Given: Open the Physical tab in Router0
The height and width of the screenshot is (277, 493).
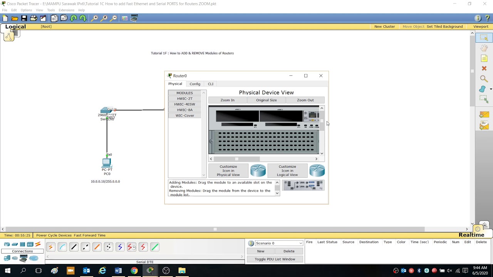Looking at the screenshot, I should click(175, 84).
